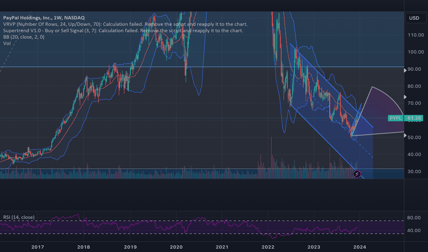Click the 2023 label on time axis
This screenshot has height=252, width=428.
click(314, 247)
